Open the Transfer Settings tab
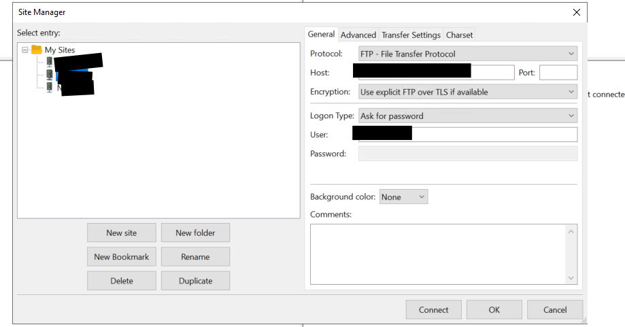 coord(411,35)
